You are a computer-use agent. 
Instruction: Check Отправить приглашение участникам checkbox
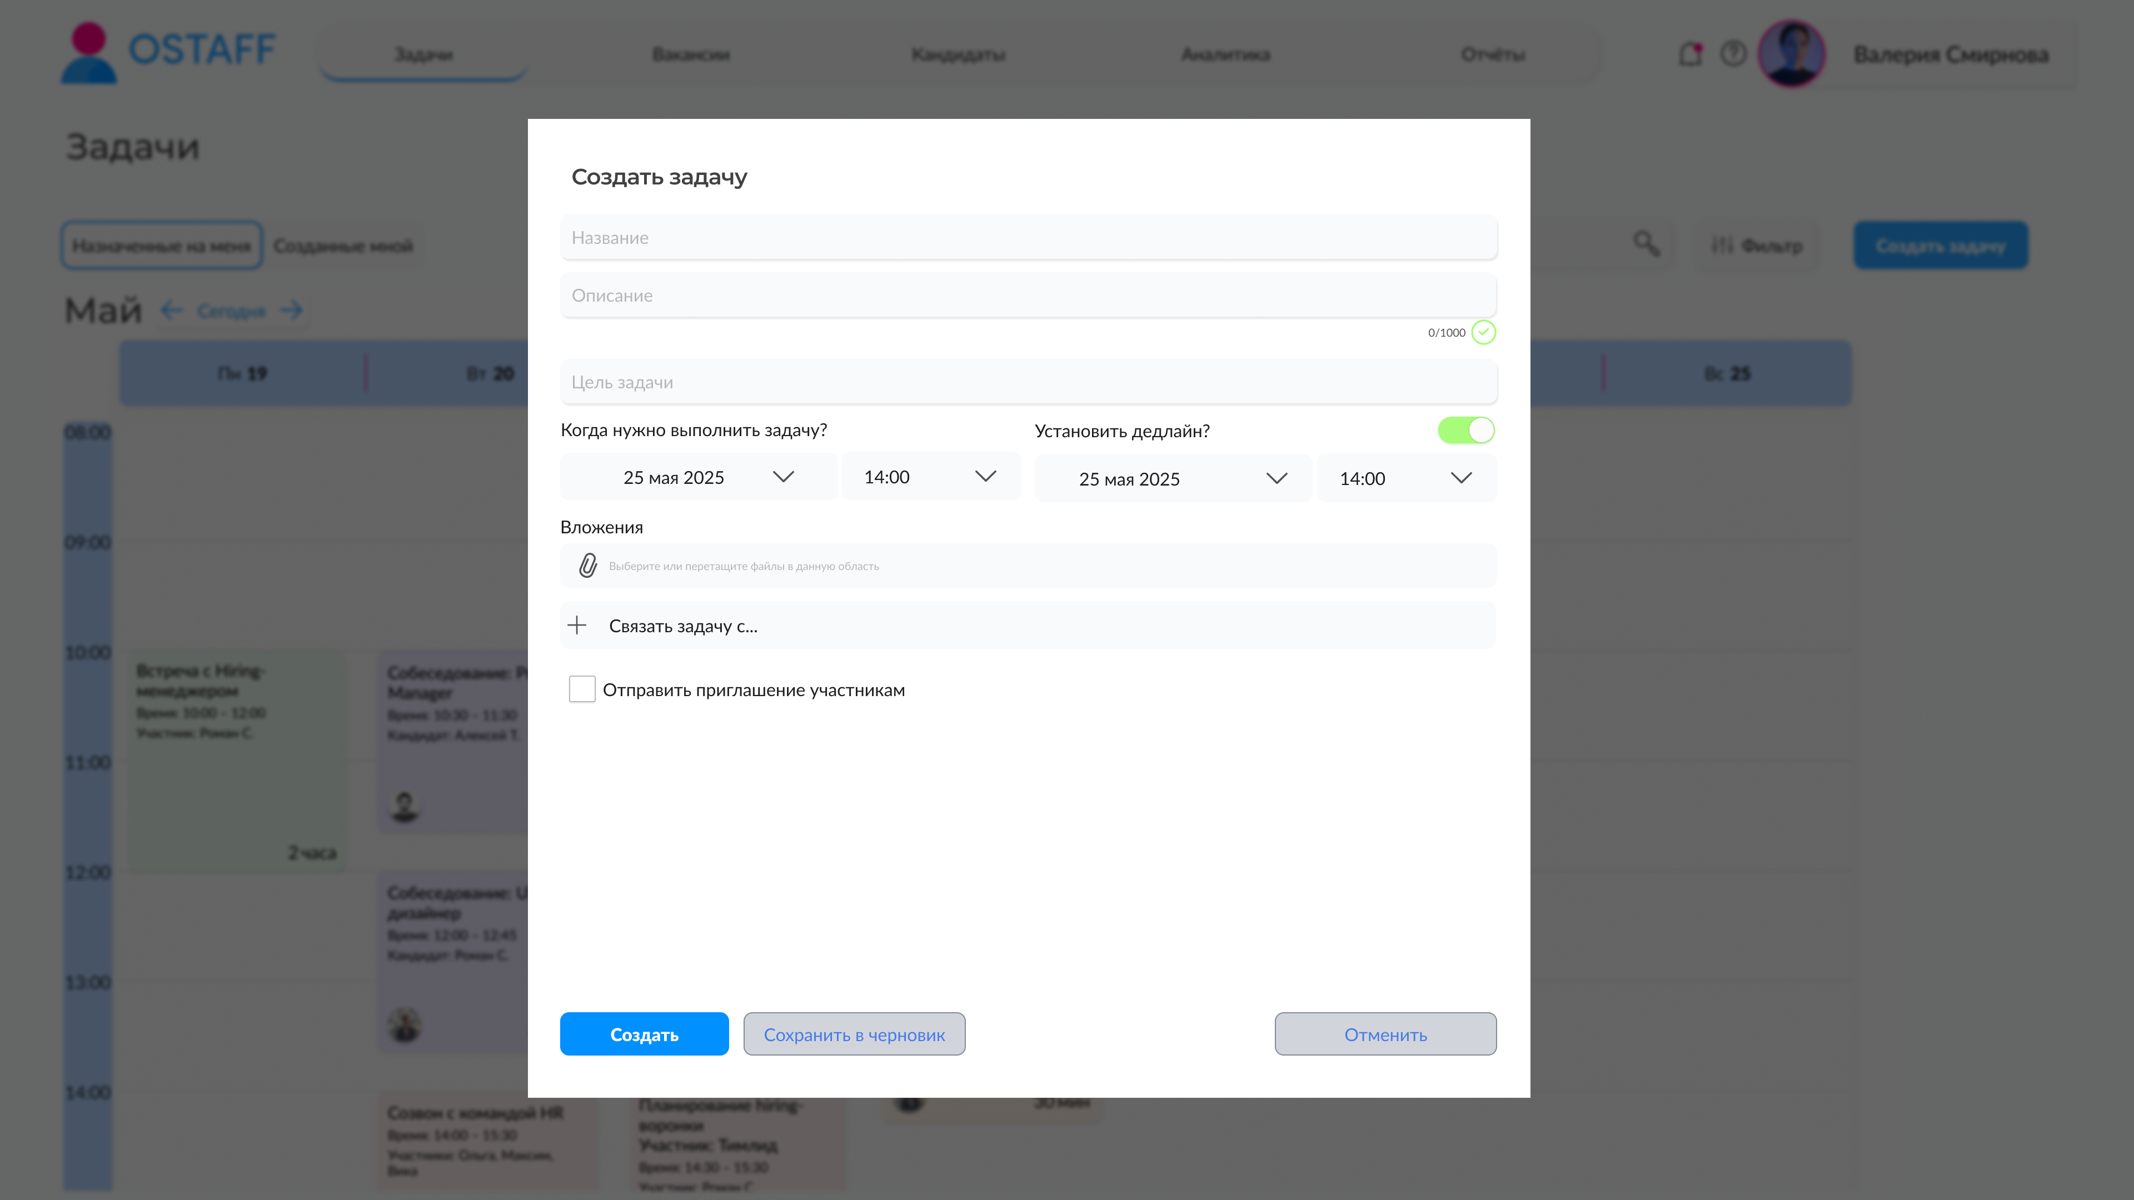coord(581,689)
